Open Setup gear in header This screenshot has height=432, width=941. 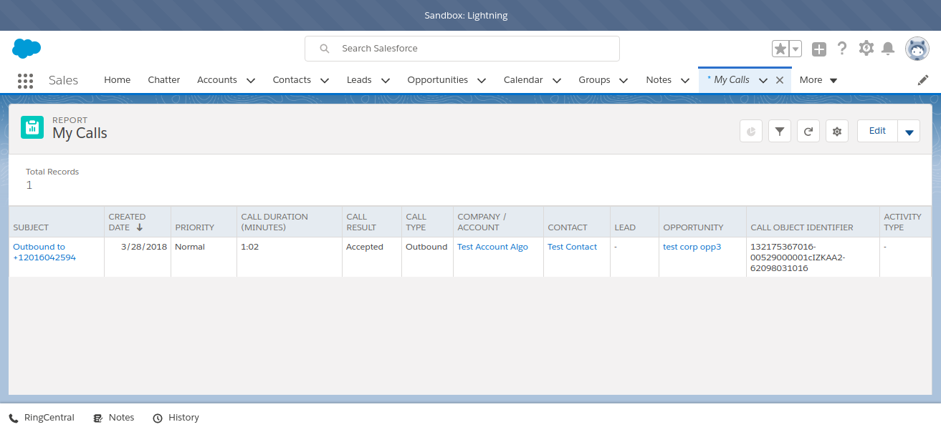[x=866, y=49]
